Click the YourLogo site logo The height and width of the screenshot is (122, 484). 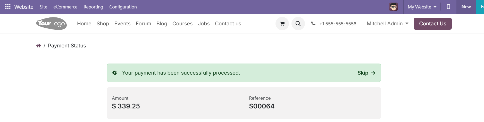click(x=52, y=24)
